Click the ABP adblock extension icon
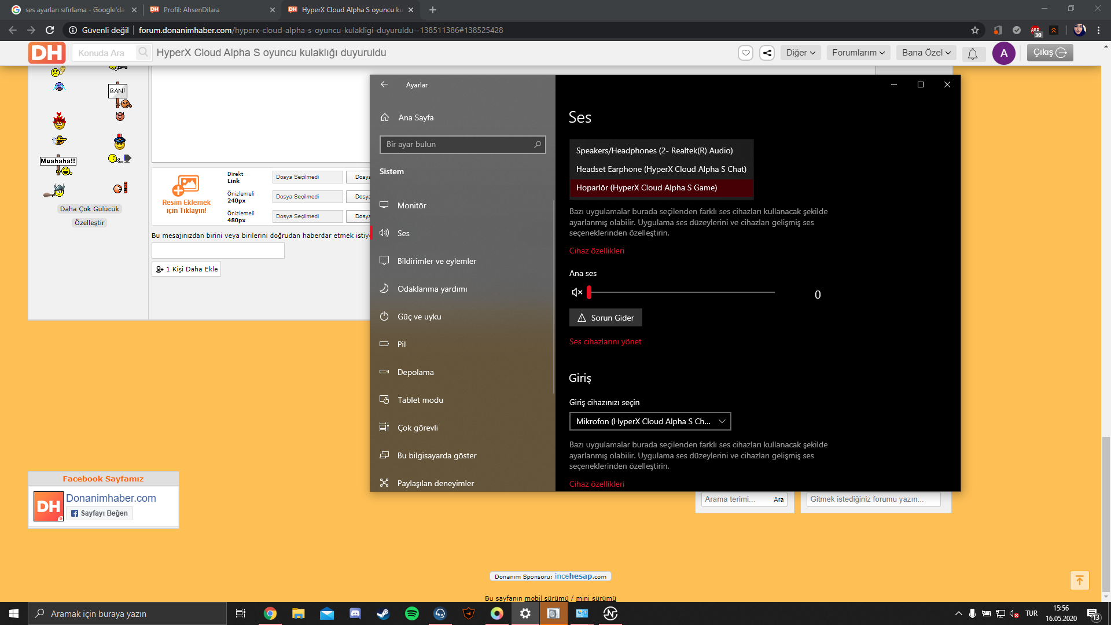 click(x=1036, y=31)
